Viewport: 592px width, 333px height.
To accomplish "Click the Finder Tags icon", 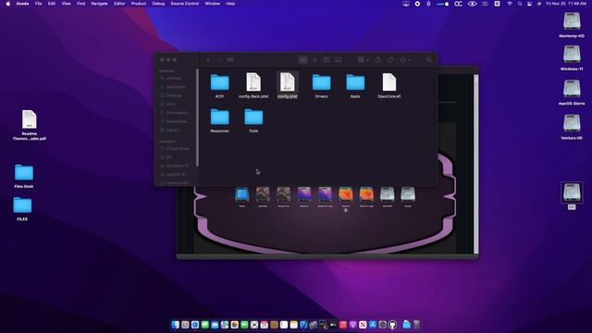I will [390, 59].
